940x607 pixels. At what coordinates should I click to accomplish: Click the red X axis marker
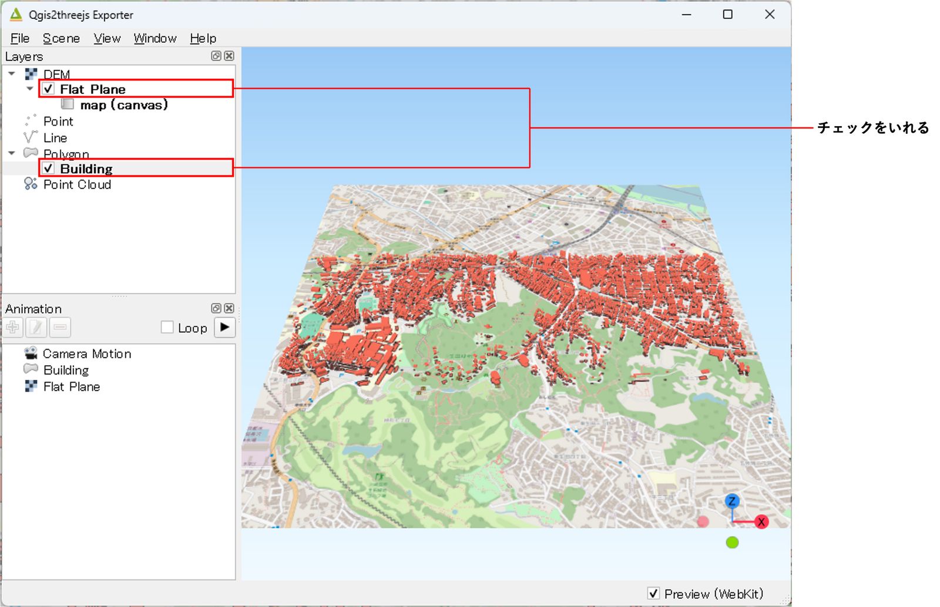(x=761, y=522)
